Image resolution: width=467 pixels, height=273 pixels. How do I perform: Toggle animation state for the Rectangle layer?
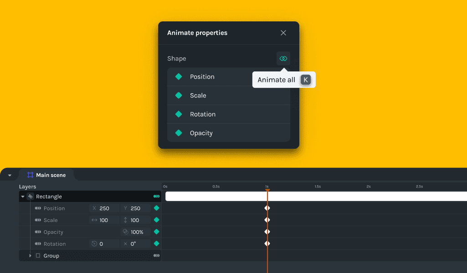coord(156,196)
